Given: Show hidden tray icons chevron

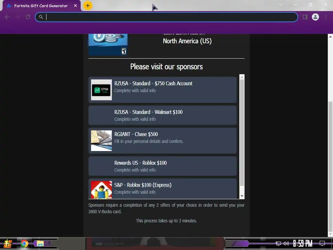Looking at the screenshot, I should (270, 243).
